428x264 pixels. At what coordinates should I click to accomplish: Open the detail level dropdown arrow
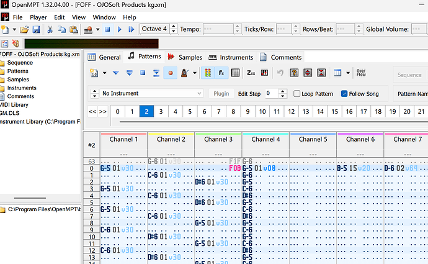tap(348, 73)
